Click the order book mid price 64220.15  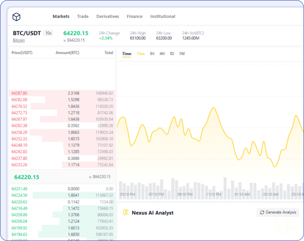tap(27, 177)
